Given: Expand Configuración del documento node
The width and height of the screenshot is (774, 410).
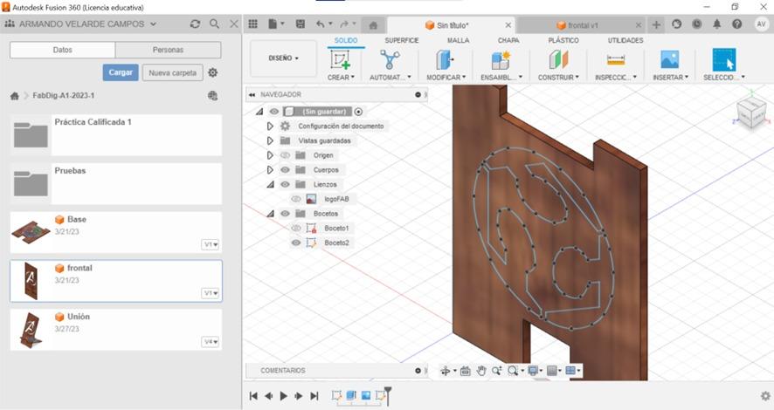Looking at the screenshot, I should point(270,126).
